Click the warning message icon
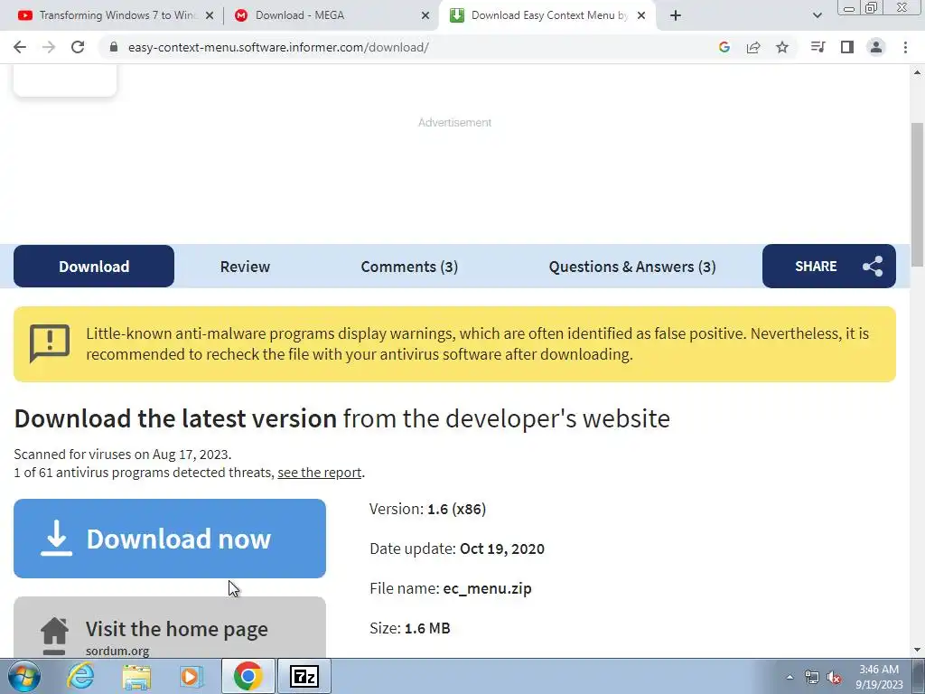 [51, 342]
